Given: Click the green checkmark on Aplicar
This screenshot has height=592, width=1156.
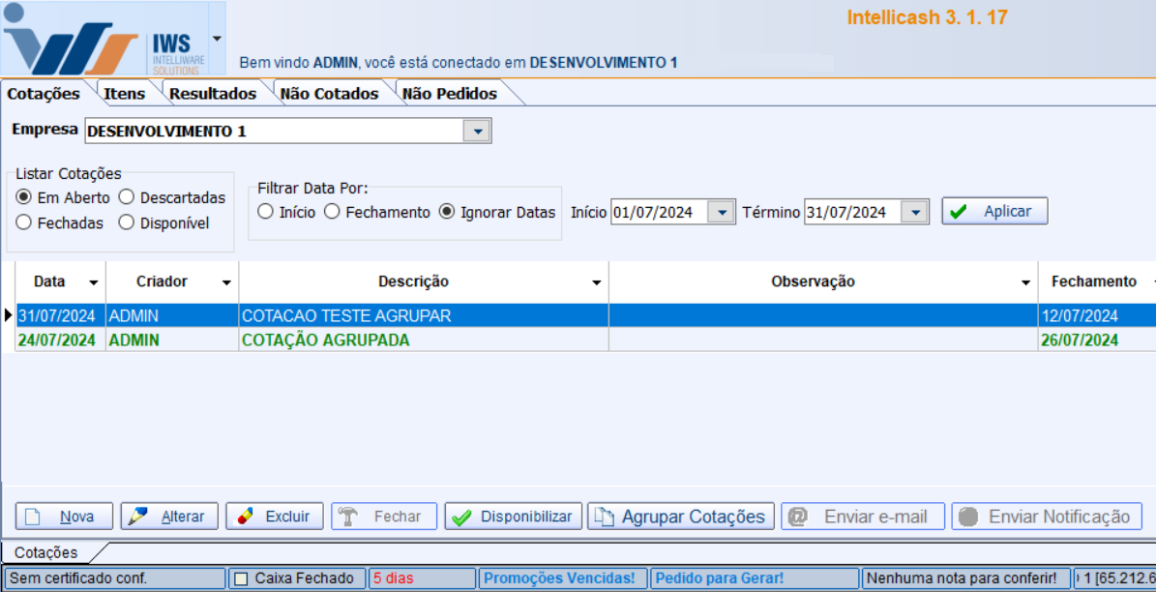Looking at the screenshot, I should pyautogui.click(x=959, y=212).
